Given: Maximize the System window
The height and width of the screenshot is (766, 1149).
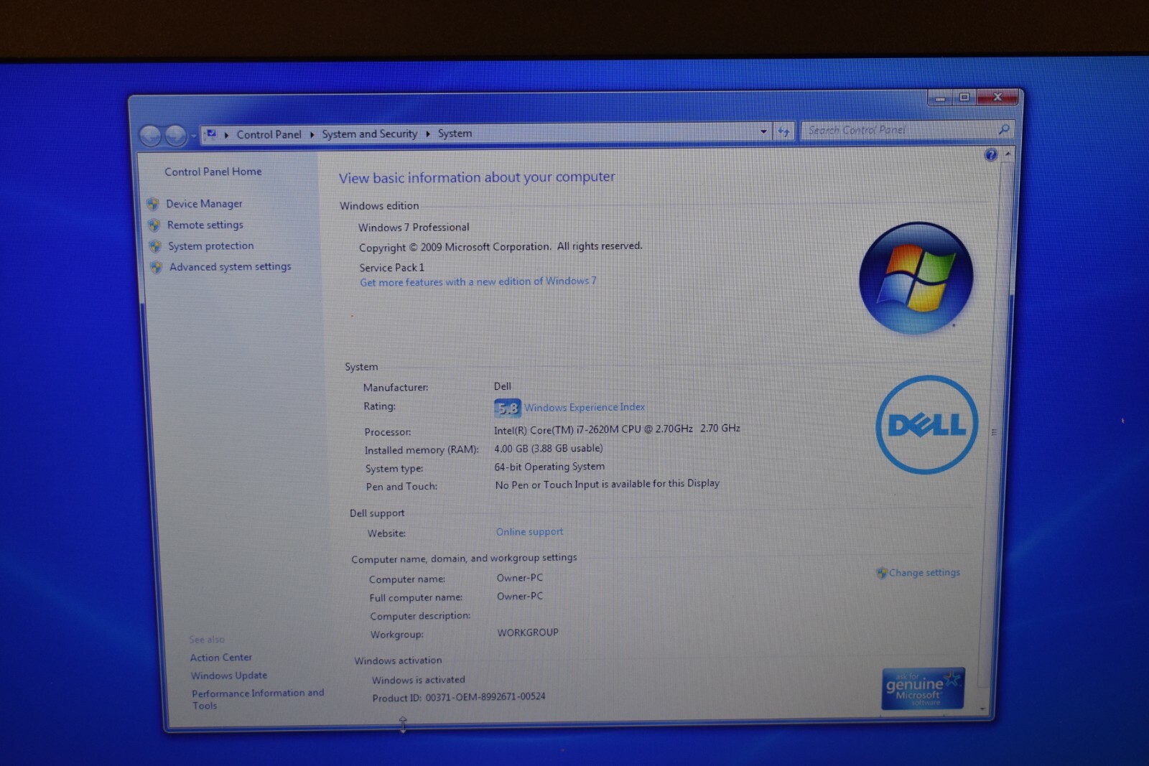Looking at the screenshot, I should pyautogui.click(x=964, y=98).
